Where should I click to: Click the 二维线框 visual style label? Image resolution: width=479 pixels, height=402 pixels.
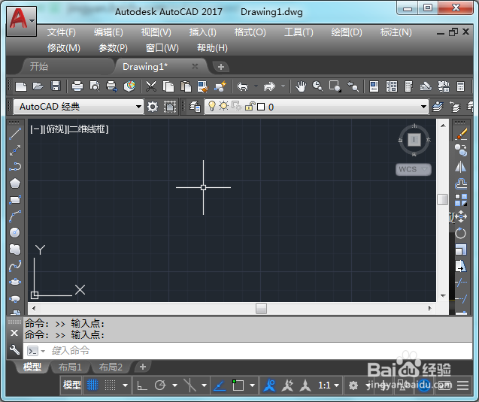pyautogui.click(x=88, y=129)
